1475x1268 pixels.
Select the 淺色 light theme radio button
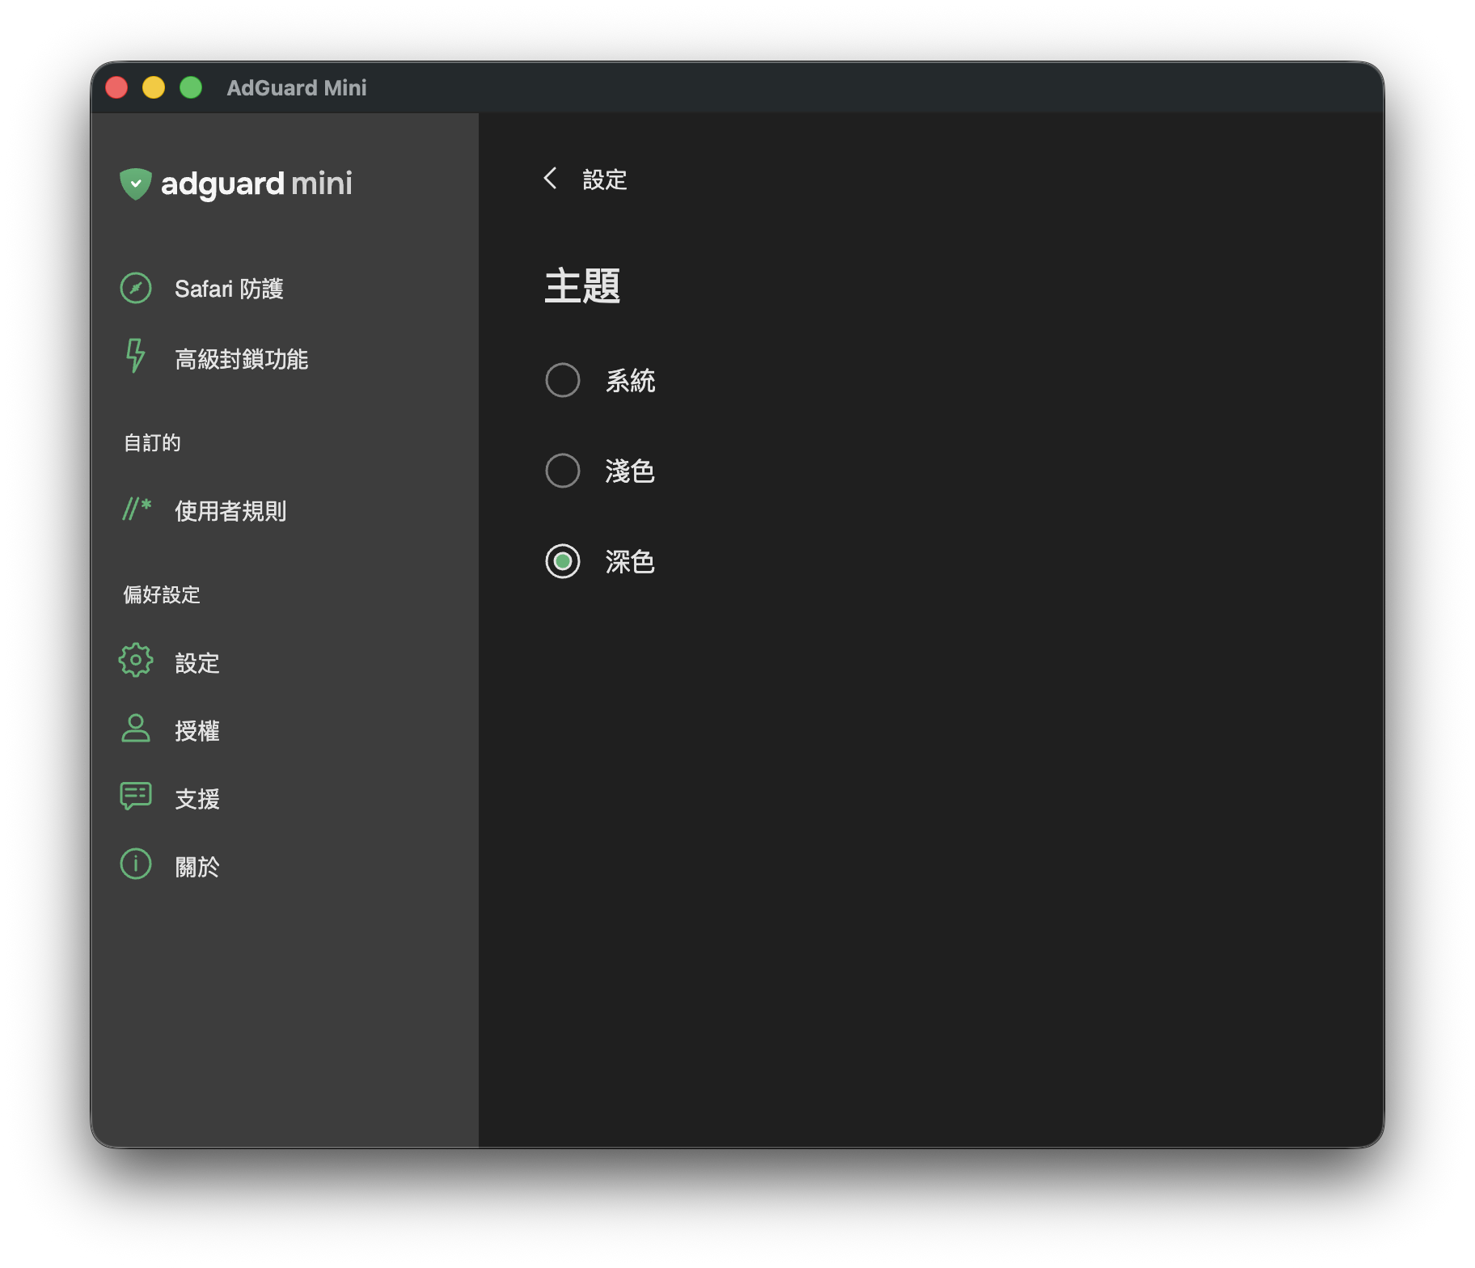[x=563, y=471]
